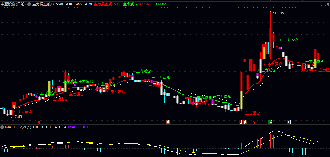Click the diamond icon at top right
330x157 pixels.
click(321, 4)
